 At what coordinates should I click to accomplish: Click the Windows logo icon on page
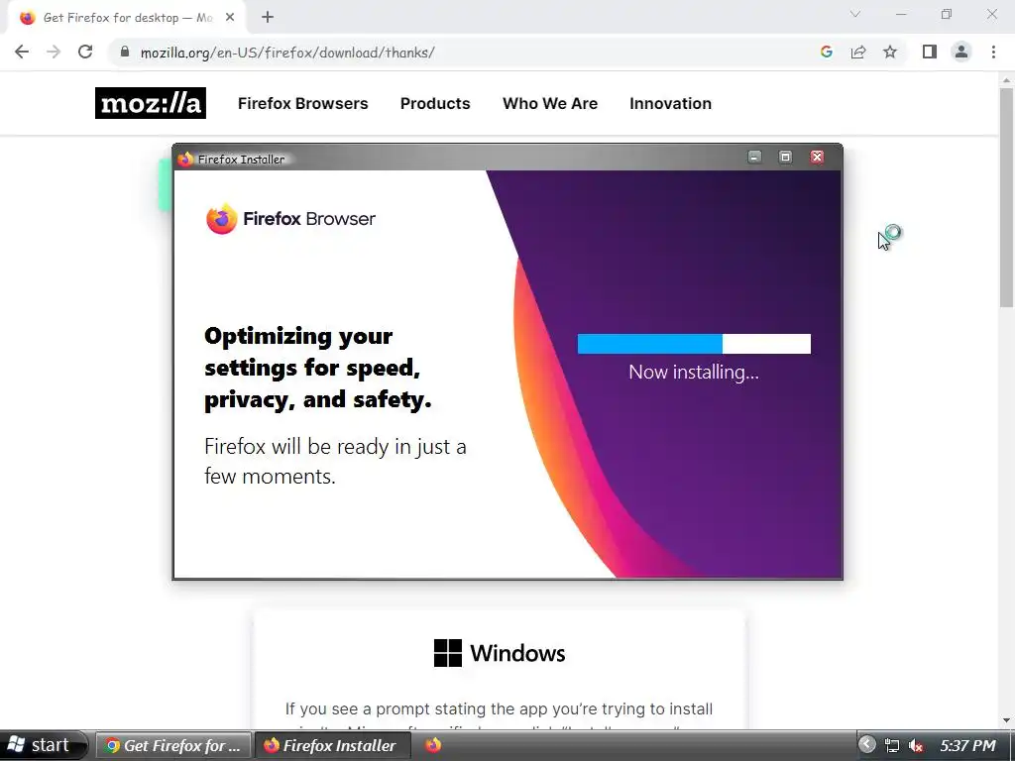448,653
